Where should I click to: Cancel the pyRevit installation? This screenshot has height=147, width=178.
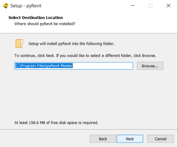tap(160, 139)
